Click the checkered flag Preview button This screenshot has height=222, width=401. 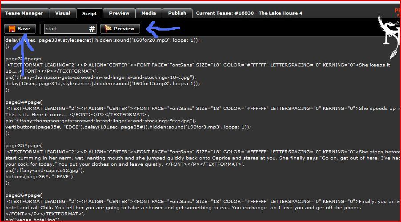(120, 29)
